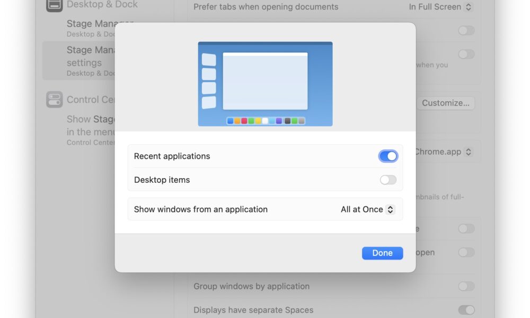The width and height of the screenshot is (530, 318).
Task: Click the Show windows from an application row
Action: 266,209
